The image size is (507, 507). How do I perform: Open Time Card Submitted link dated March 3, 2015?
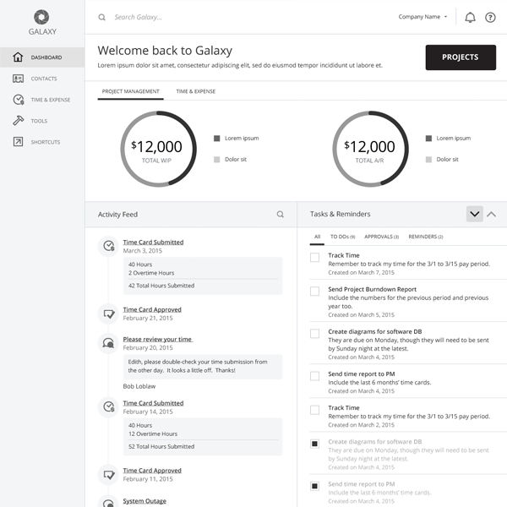click(153, 243)
